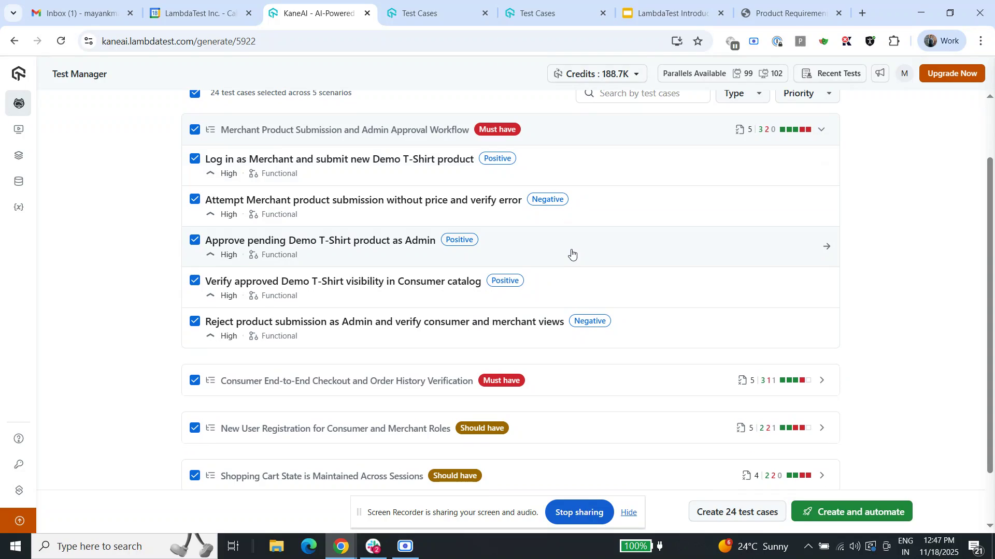
Task: Expand the Consumer End-to-End Checkout scenario
Action: click(x=822, y=379)
